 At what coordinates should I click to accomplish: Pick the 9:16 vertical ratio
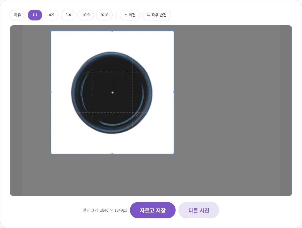tap(104, 15)
